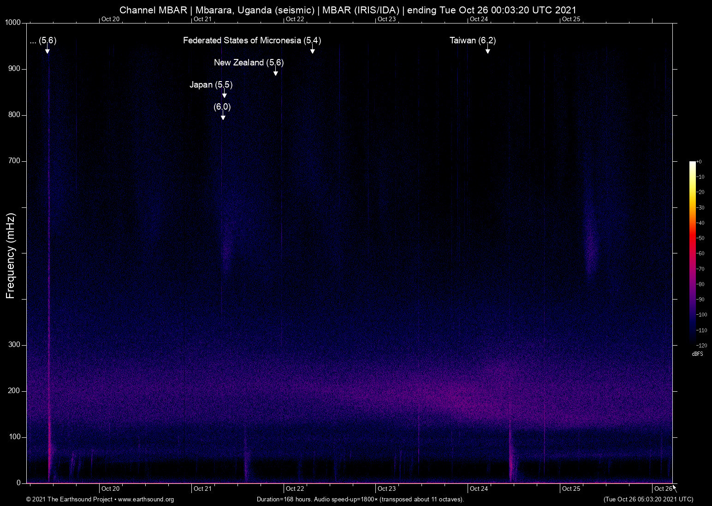Click the arrow beneath the New Zealand (5.6) label

276,72
